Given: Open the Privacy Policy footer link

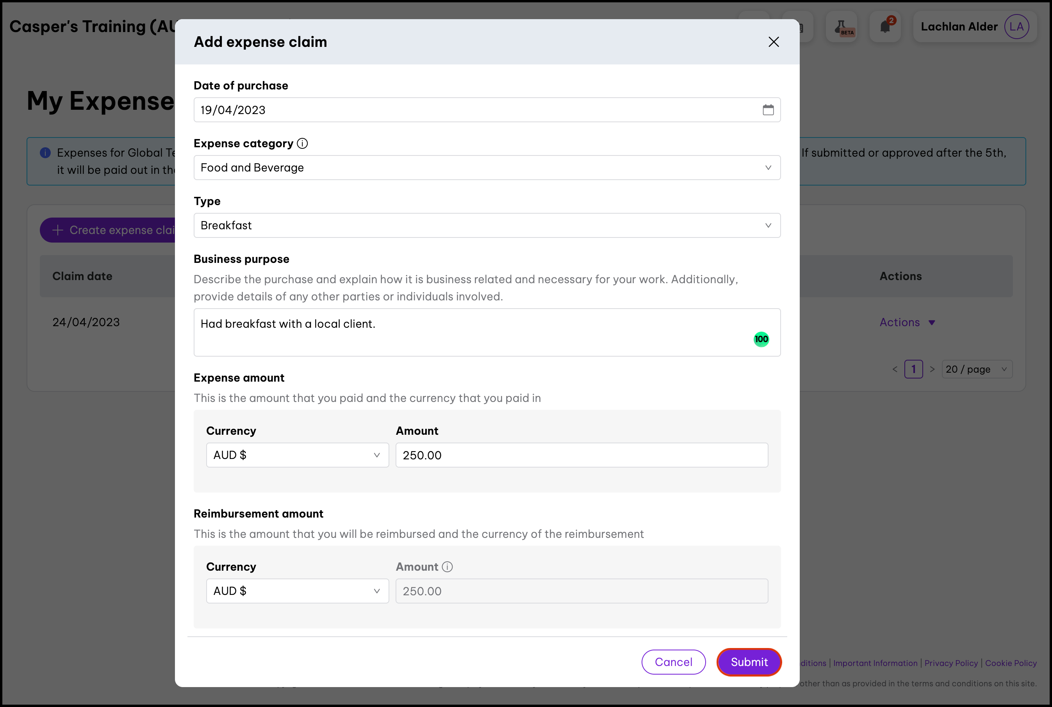Looking at the screenshot, I should click(x=951, y=663).
